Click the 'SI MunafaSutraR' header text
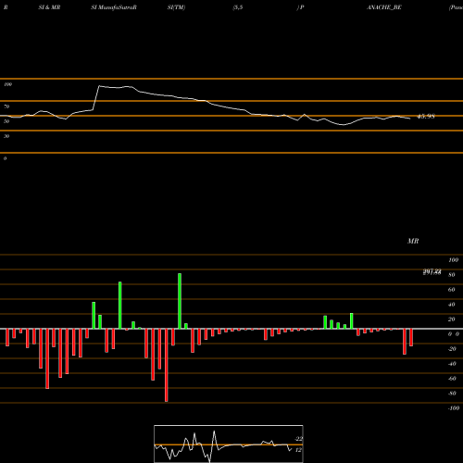Viewport: 463px width, 463px height. click(114, 7)
